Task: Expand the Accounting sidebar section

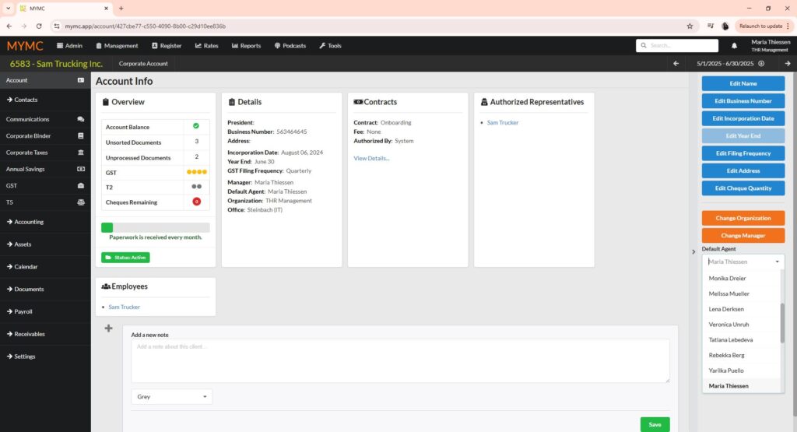Action: point(45,222)
